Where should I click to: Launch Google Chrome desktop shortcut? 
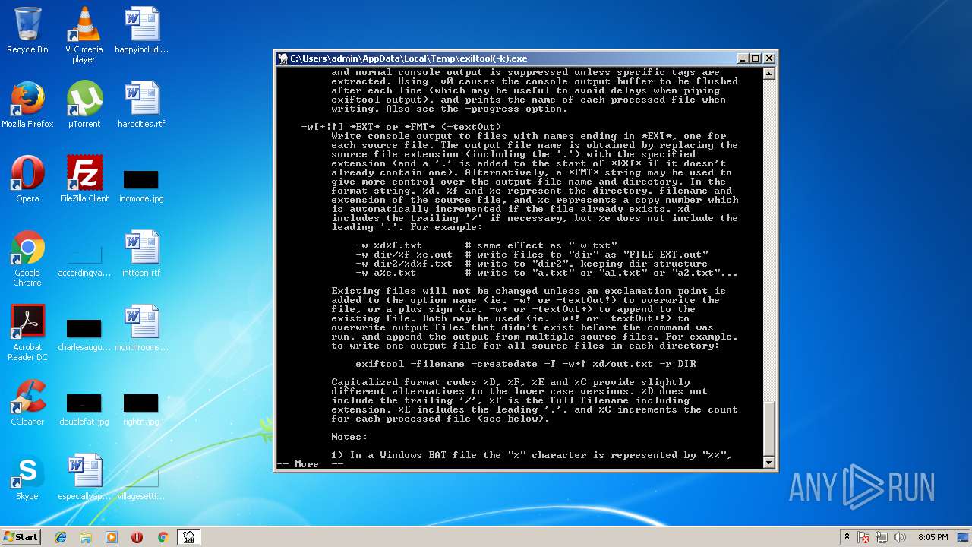[27, 258]
